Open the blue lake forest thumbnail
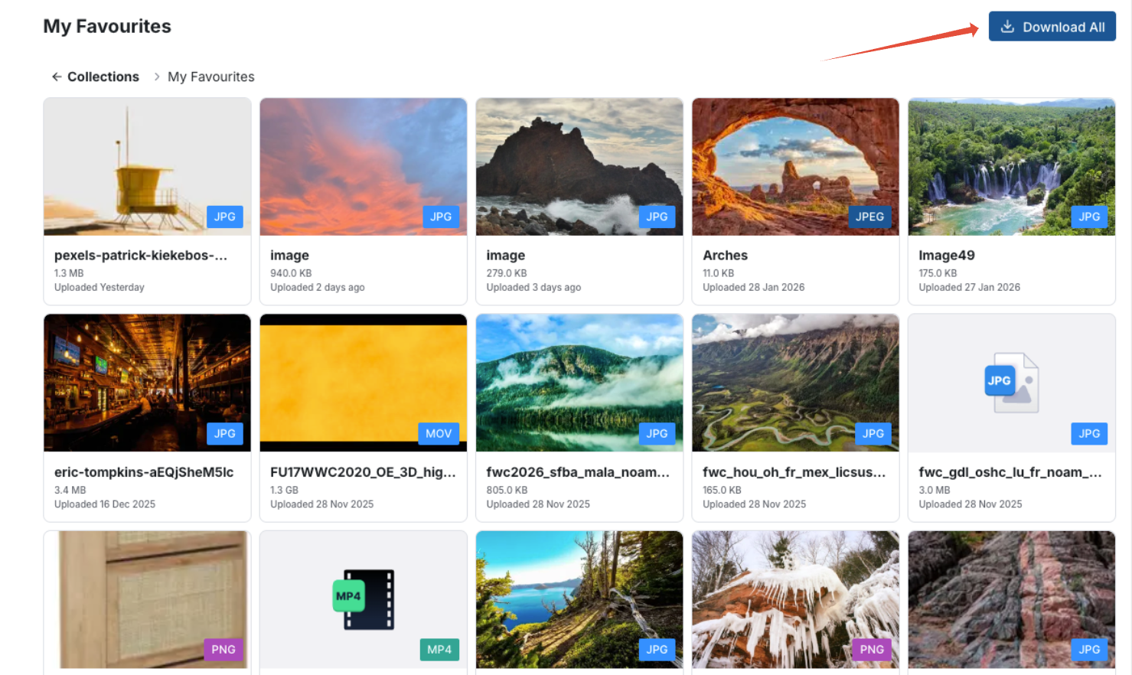 pyautogui.click(x=579, y=599)
